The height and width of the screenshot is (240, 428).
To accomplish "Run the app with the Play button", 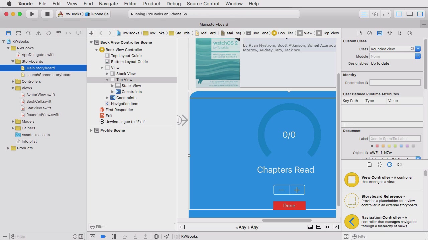I will coord(32,14).
